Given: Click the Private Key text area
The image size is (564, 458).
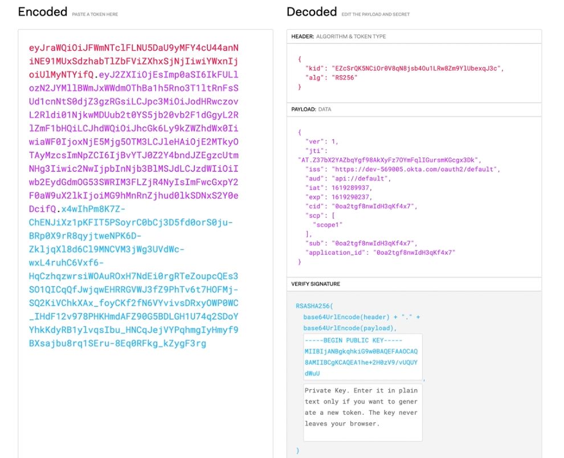Looking at the screenshot, I should [x=362, y=412].
